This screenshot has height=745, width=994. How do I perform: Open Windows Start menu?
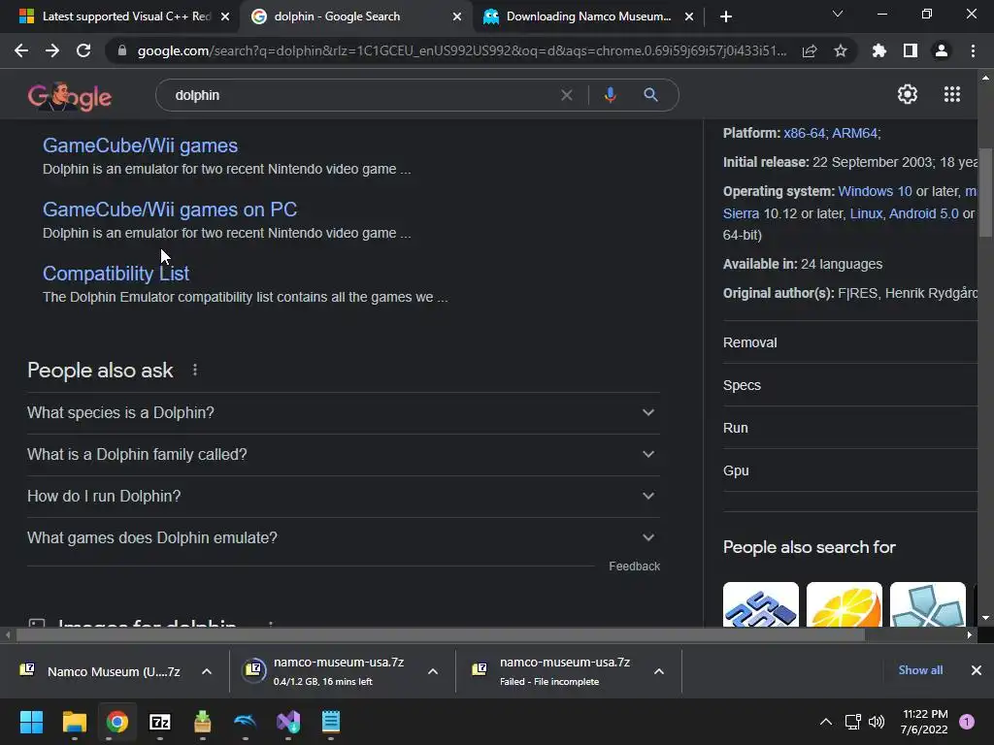31,722
